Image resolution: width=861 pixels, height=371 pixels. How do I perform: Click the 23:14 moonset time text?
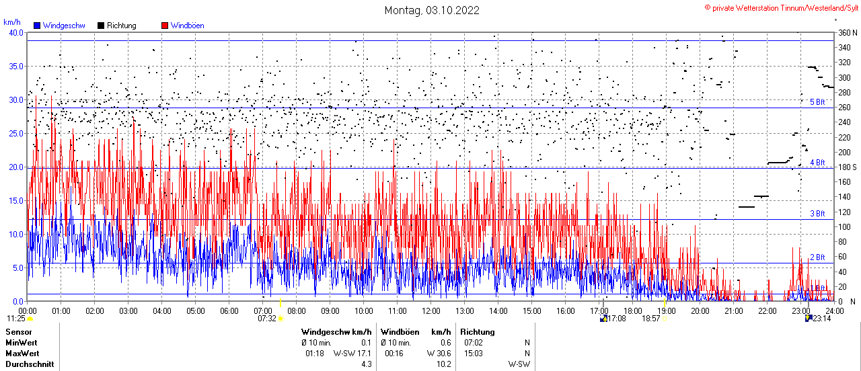click(x=821, y=319)
